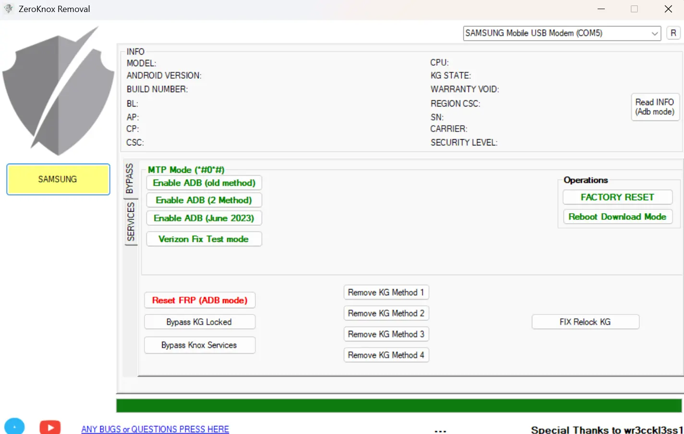Click the FACTORY RESET button
The height and width of the screenshot is (434, 684).
click(x=617, y=197)
